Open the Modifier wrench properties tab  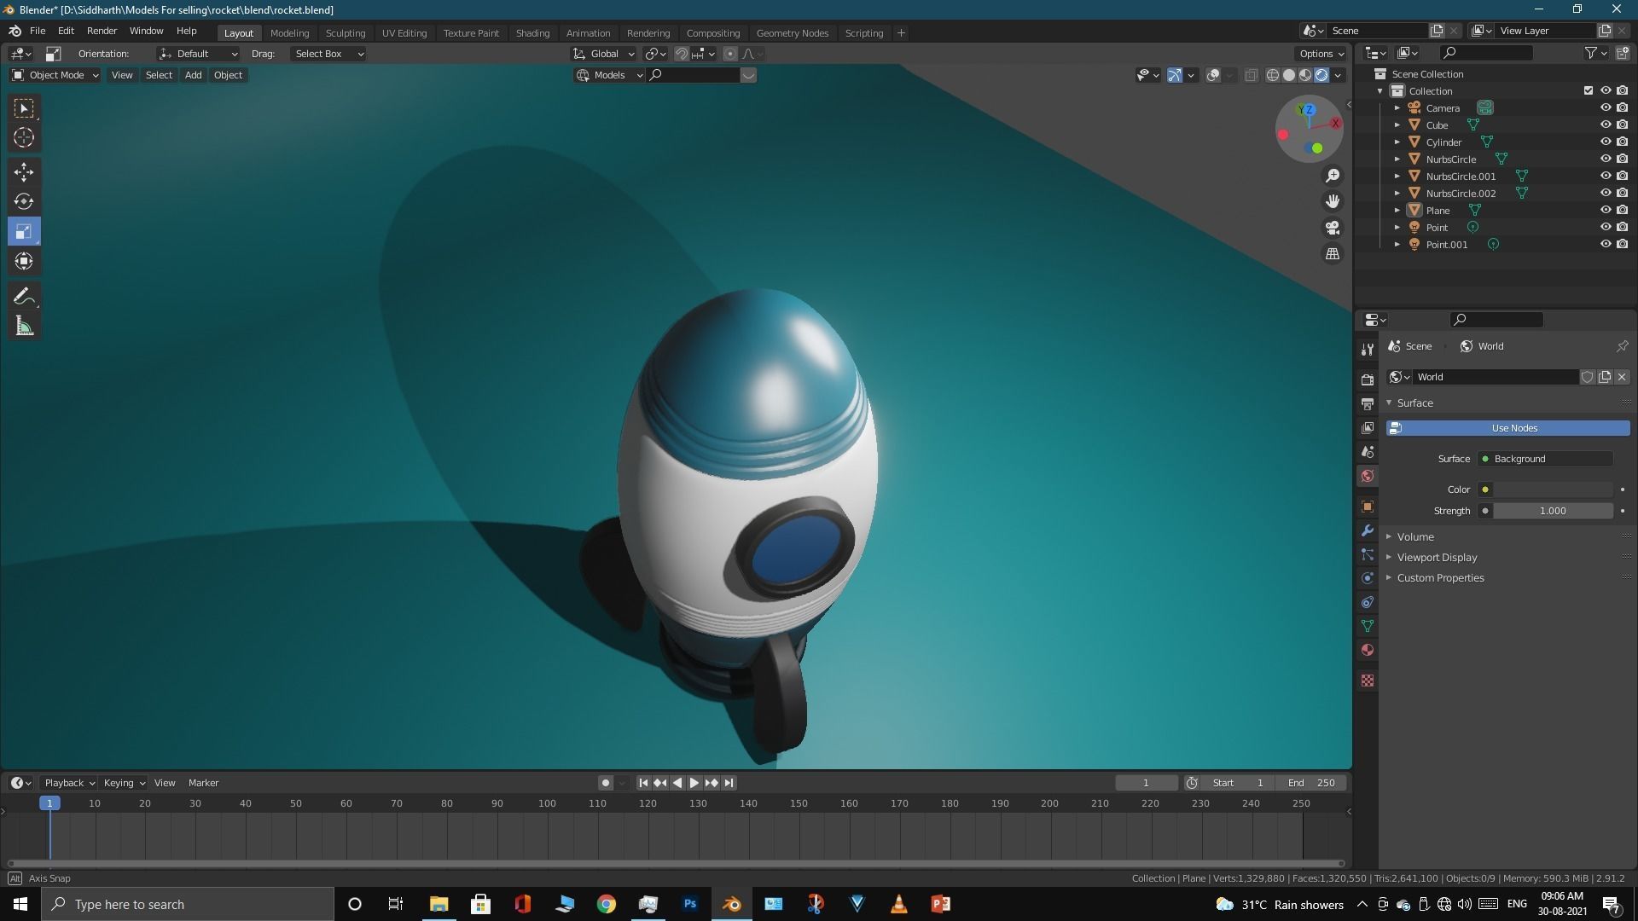click(1368, 530)
